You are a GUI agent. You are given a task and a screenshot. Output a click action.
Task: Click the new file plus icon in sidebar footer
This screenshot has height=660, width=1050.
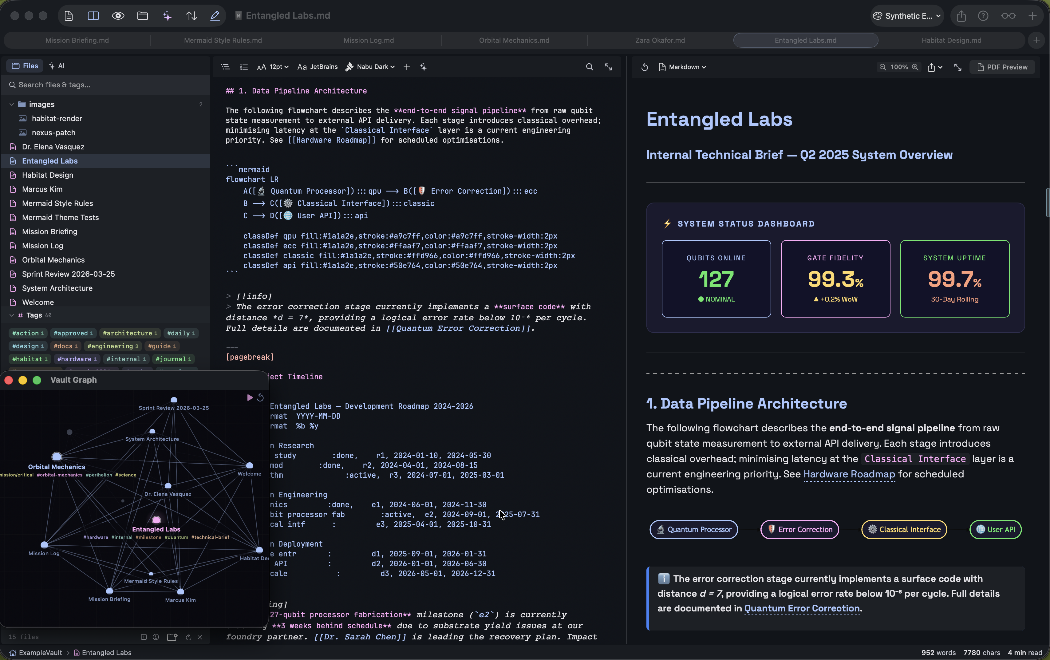pyautogui.click(x=144, y=637)
